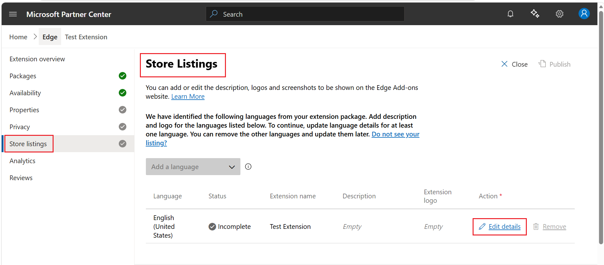Click the Status column header
Viewport: 604px width, 265px height.
pos(217,196)
